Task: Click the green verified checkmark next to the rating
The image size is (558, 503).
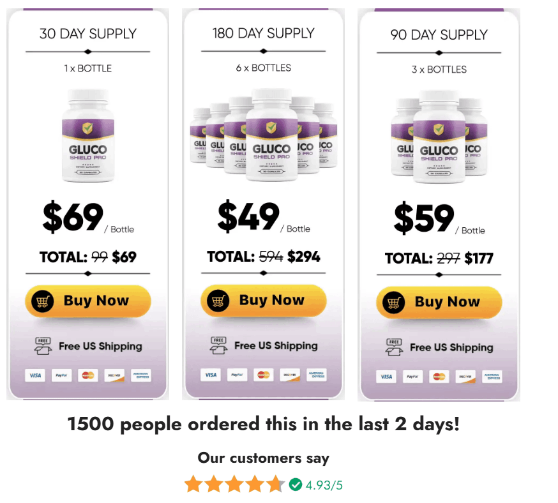Action: pos(296,484)
